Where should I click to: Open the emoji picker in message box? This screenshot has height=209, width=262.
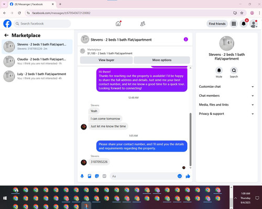tap(180, 176)
